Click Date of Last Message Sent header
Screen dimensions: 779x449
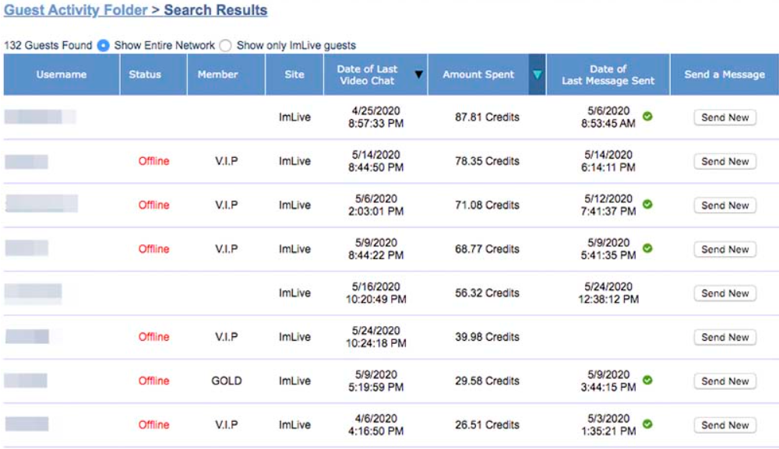608,75
